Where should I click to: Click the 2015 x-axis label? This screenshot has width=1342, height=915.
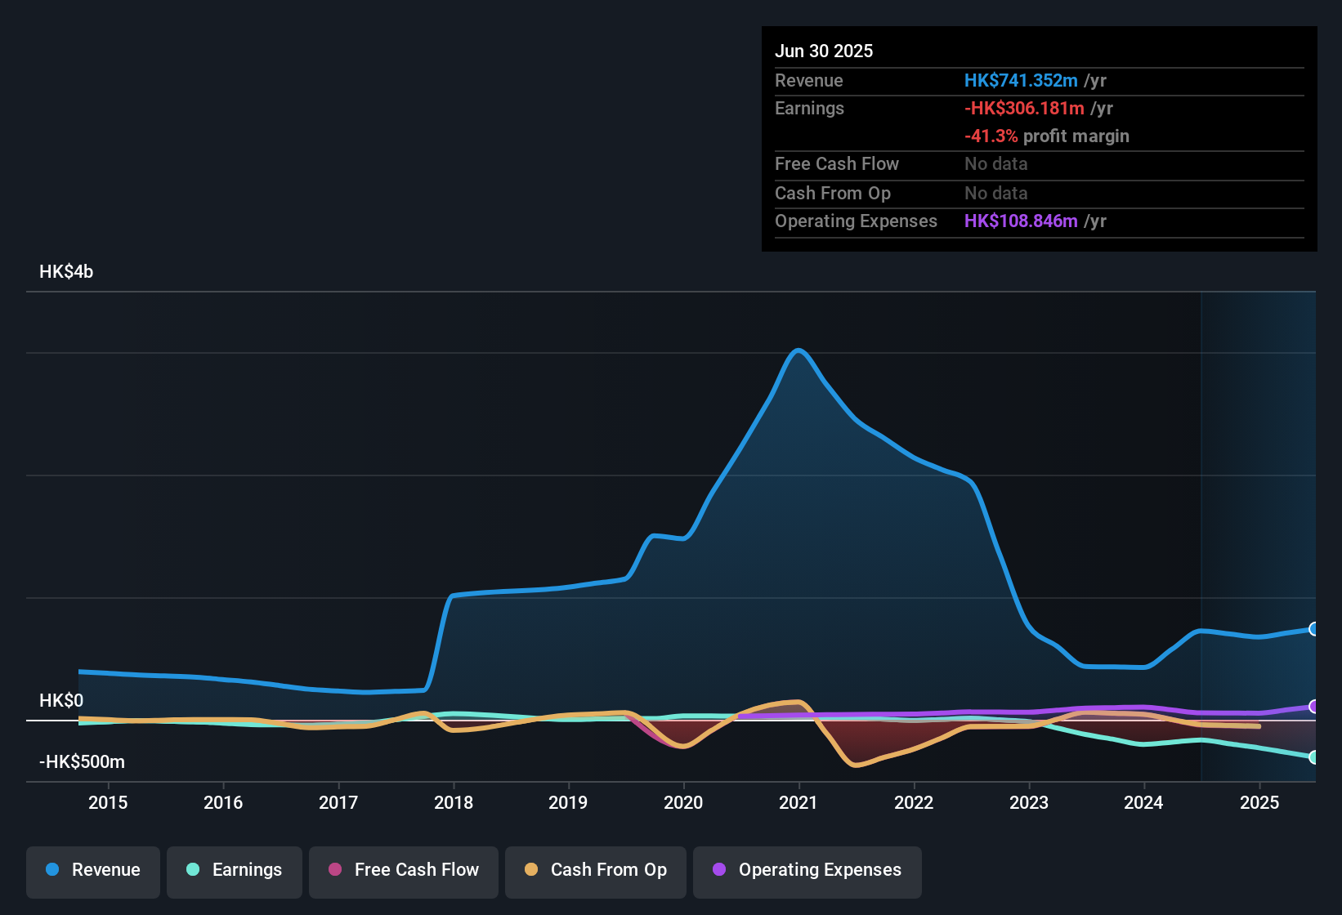pos(108,802)
